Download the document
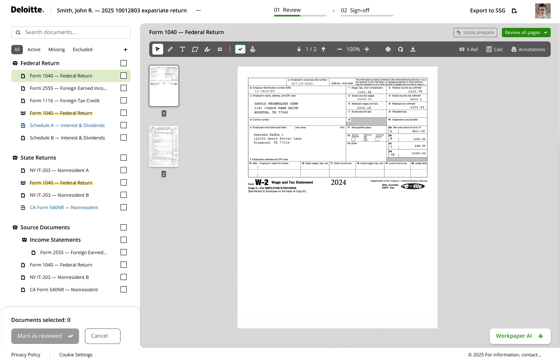The width and height of the screenshot is (560, 361). (413, 49)
